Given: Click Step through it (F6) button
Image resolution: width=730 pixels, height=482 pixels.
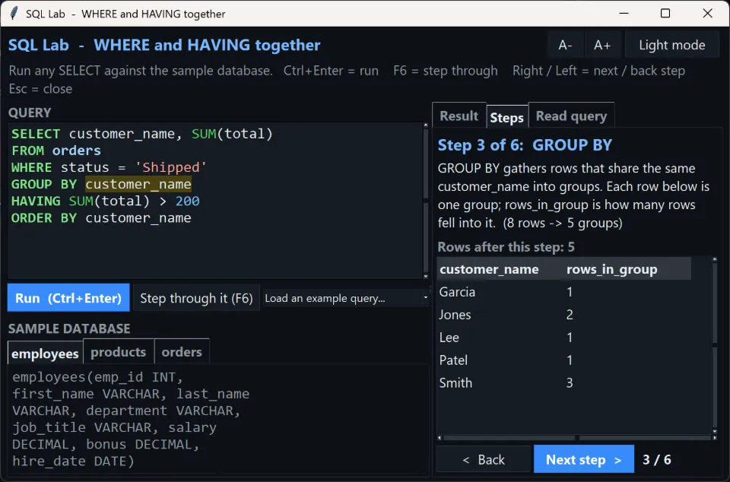Looking at the screenshot, I should click(196, 298).
